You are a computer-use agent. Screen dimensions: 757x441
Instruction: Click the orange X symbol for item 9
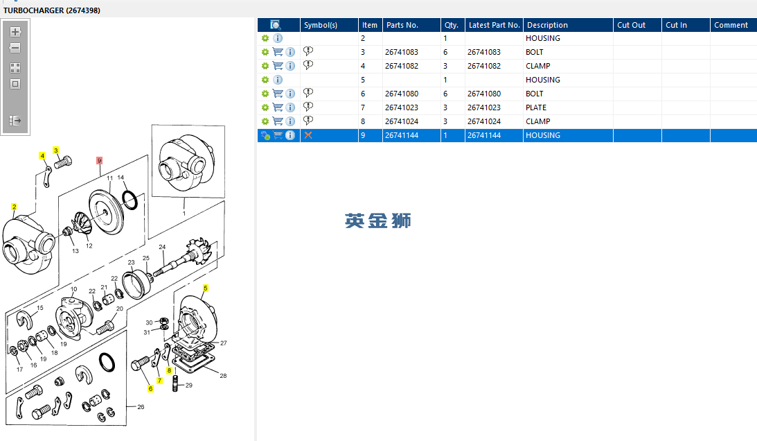point(308,135)
